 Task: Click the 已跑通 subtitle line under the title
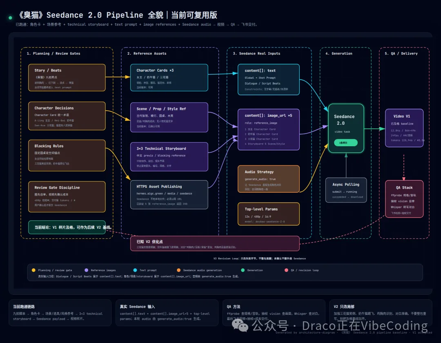coord(137,24)
